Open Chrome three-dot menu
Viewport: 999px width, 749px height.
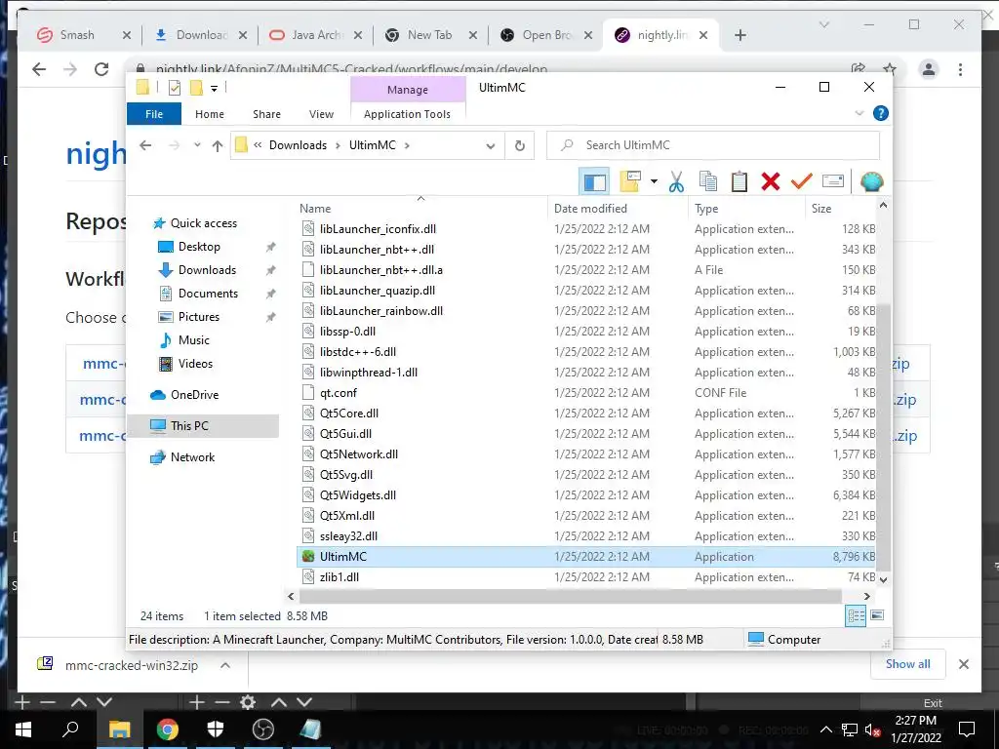pos(960,69)
